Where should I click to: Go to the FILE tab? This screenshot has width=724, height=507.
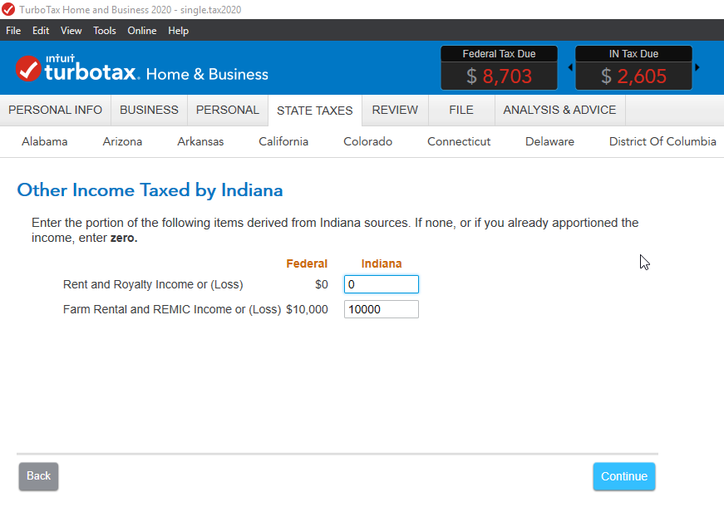click(x=461, y=110)
